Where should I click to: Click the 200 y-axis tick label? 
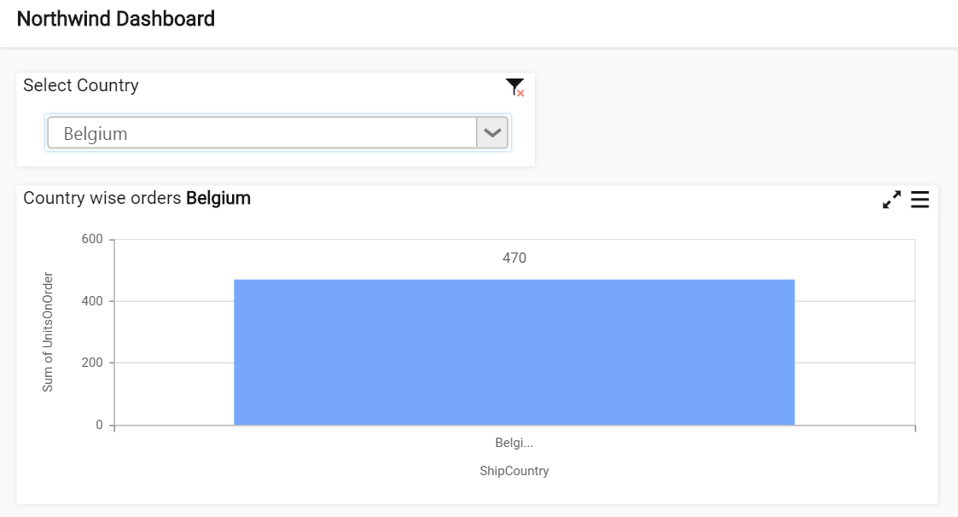(92, 363)
